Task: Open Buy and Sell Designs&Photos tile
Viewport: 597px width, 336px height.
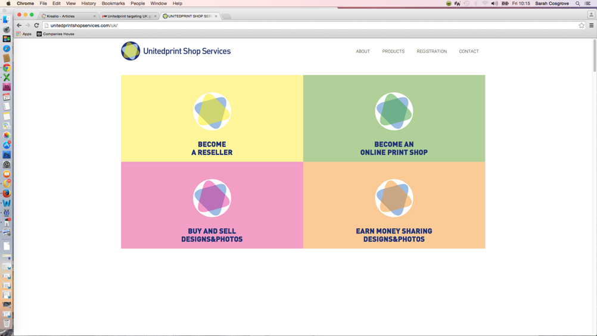Action: coord(212,205)
